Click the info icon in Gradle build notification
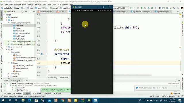 coord(137,88)
